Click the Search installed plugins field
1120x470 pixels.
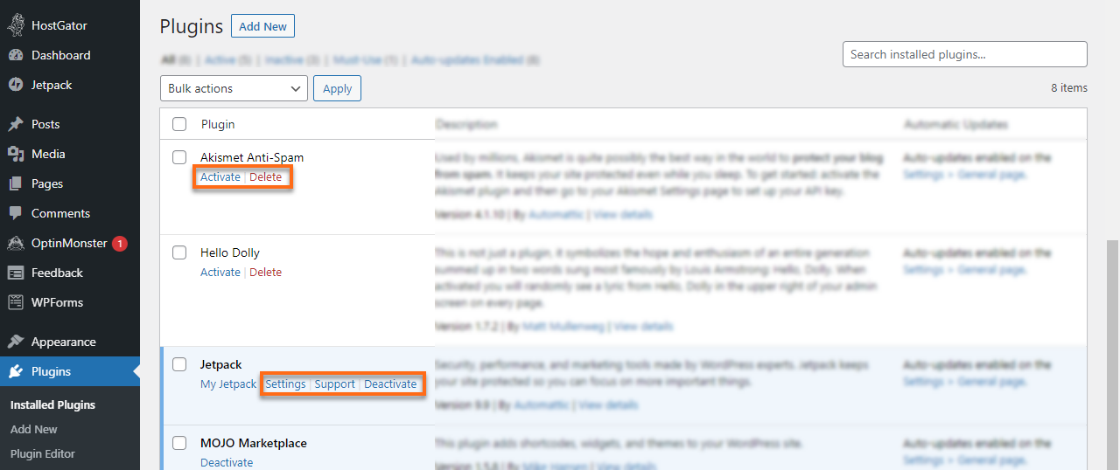pyautogui.click(x=965, y=54)
